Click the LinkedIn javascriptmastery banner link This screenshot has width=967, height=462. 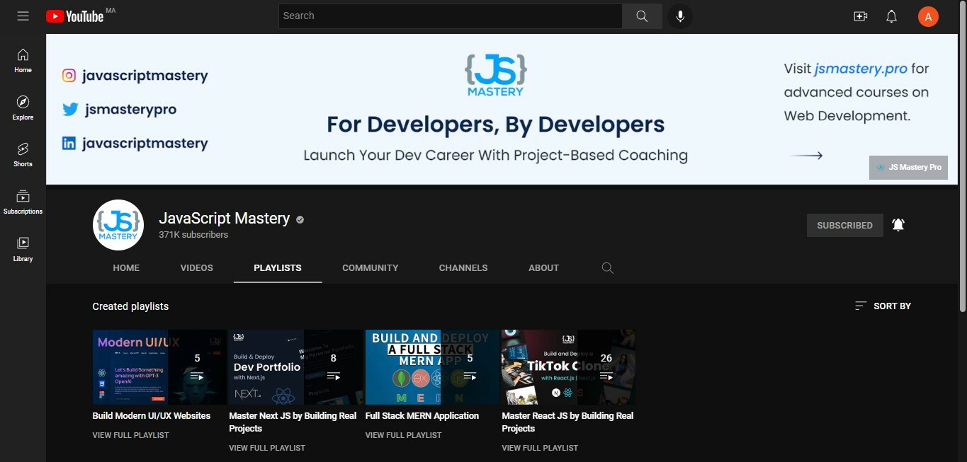[135, 144]
